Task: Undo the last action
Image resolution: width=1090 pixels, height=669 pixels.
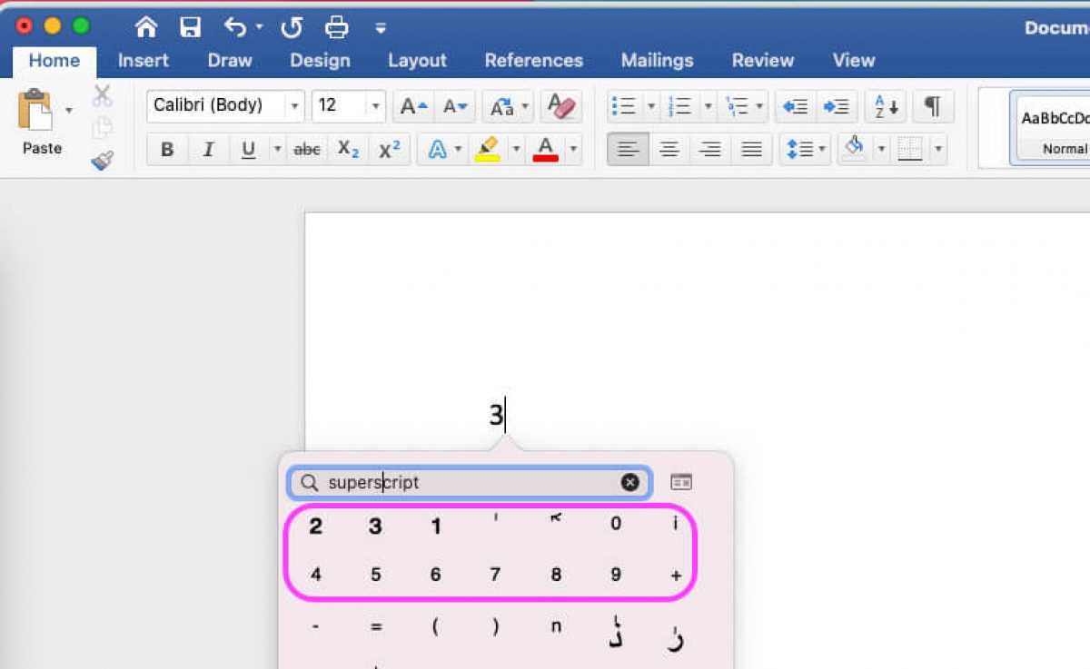Action: click(235, 27)
